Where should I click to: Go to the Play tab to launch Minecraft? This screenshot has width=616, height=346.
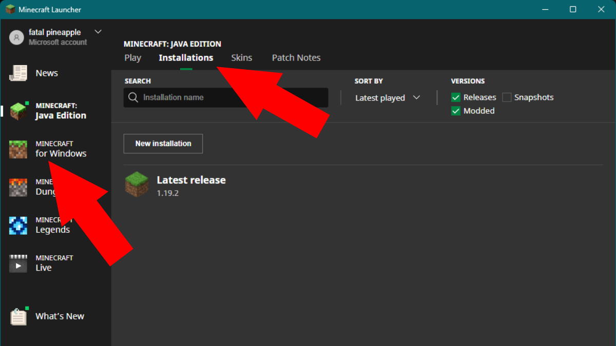(x=132, y=57)
